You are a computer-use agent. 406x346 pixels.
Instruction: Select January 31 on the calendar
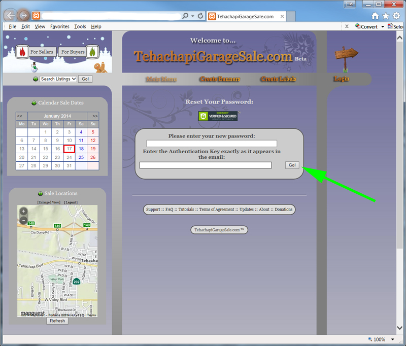(x=69, y=165)
